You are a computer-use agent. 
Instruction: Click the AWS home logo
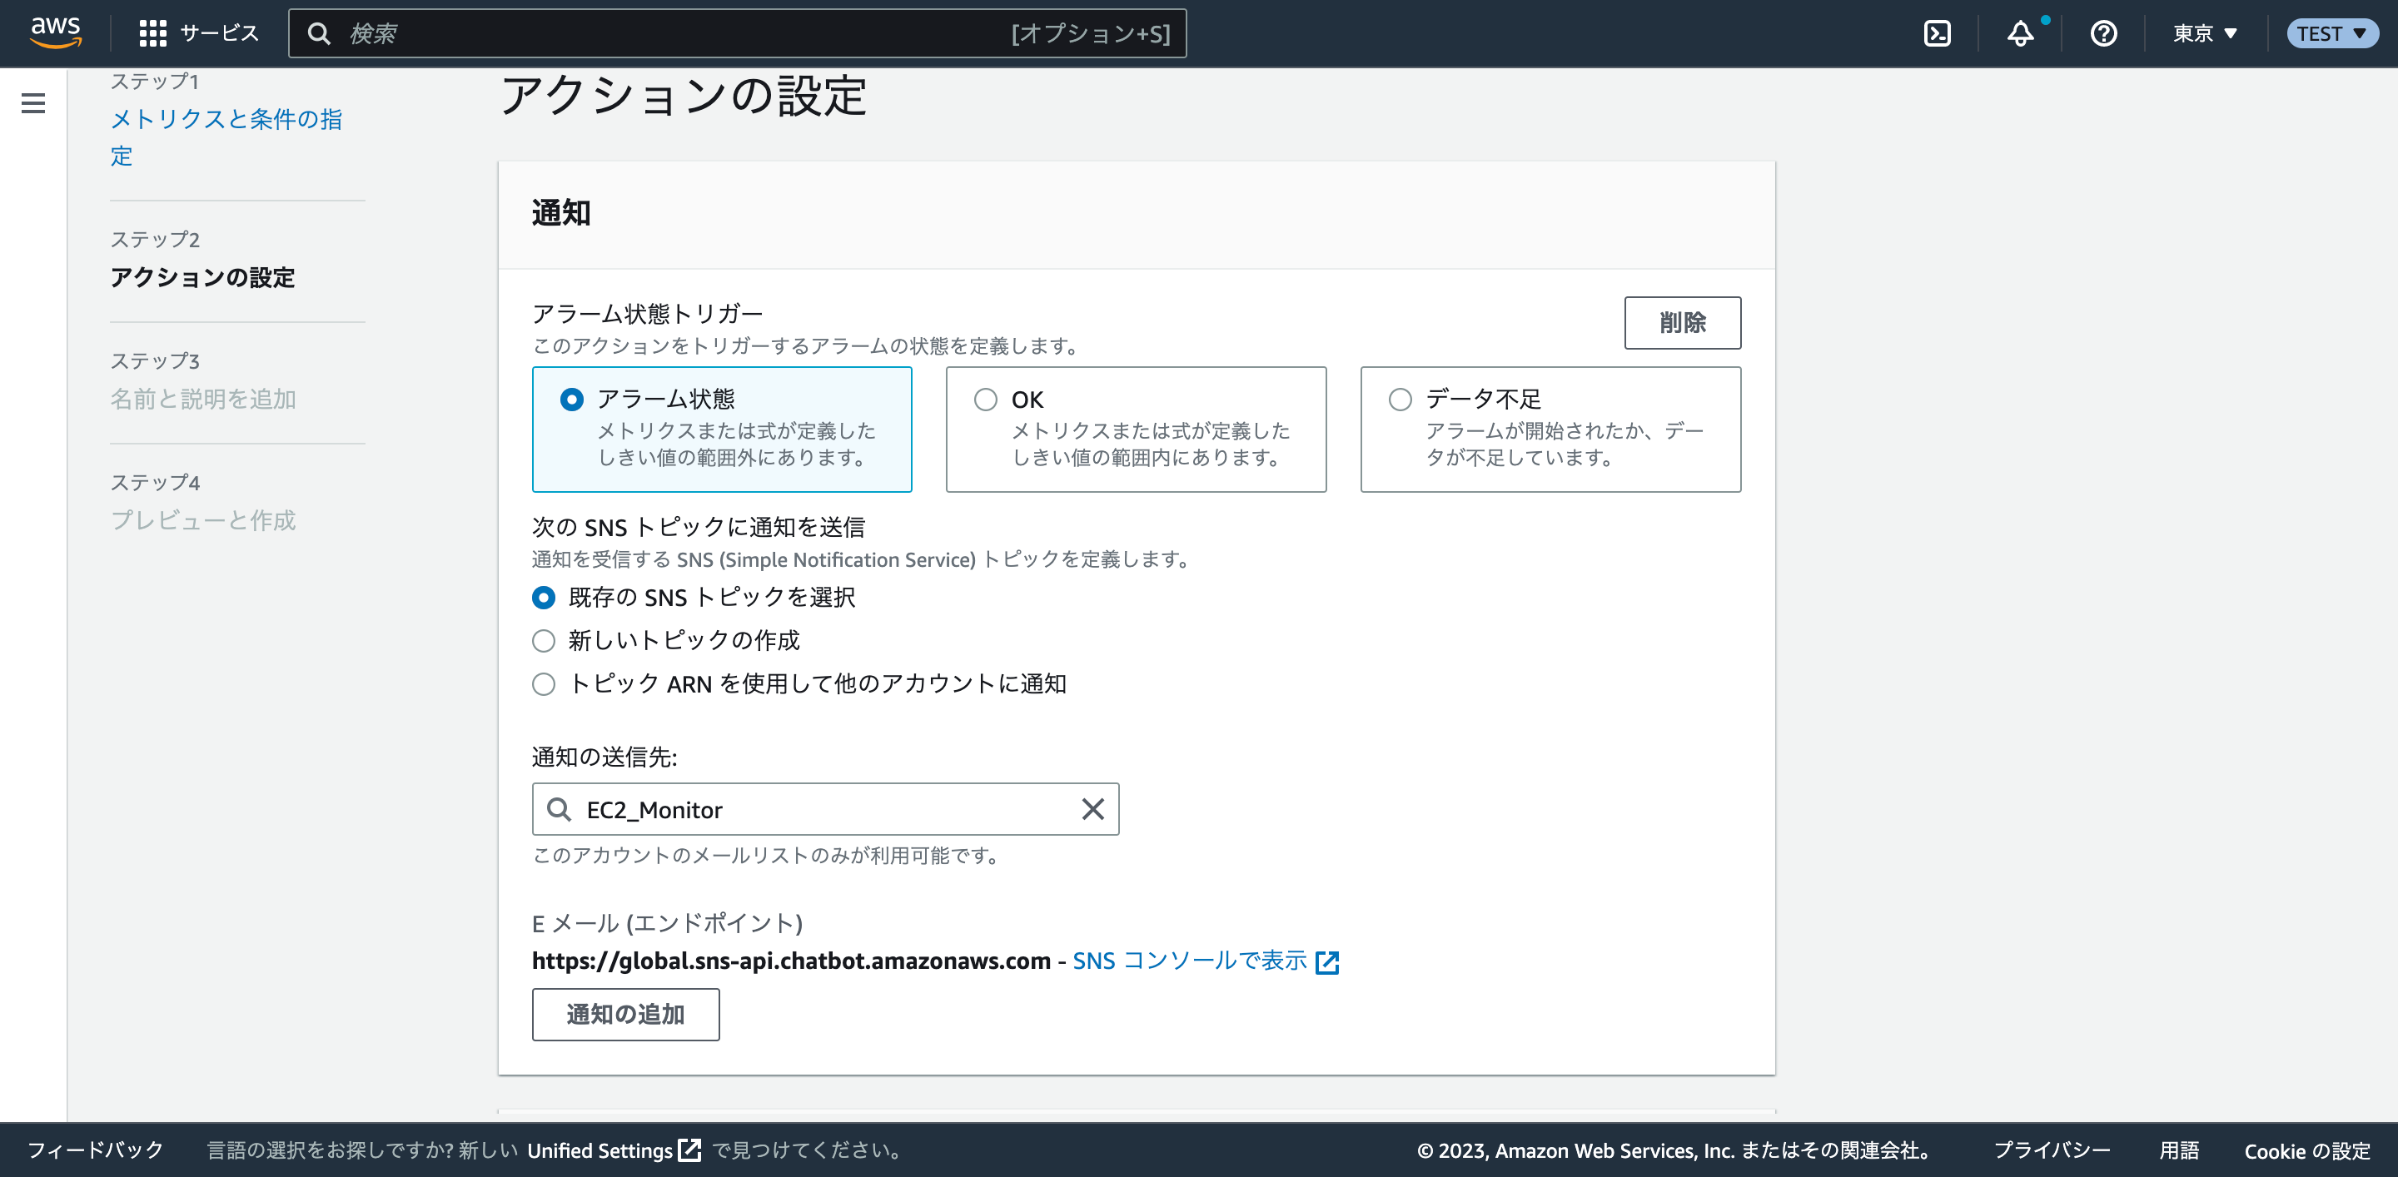(56, 32)
